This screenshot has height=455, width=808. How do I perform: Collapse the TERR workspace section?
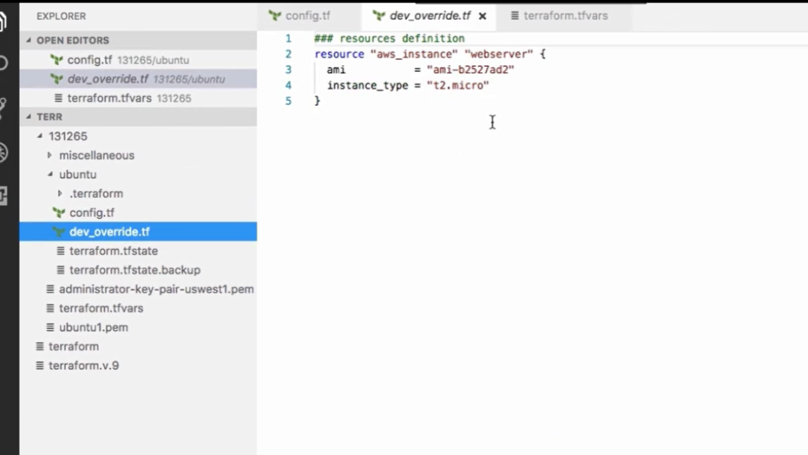28,117
